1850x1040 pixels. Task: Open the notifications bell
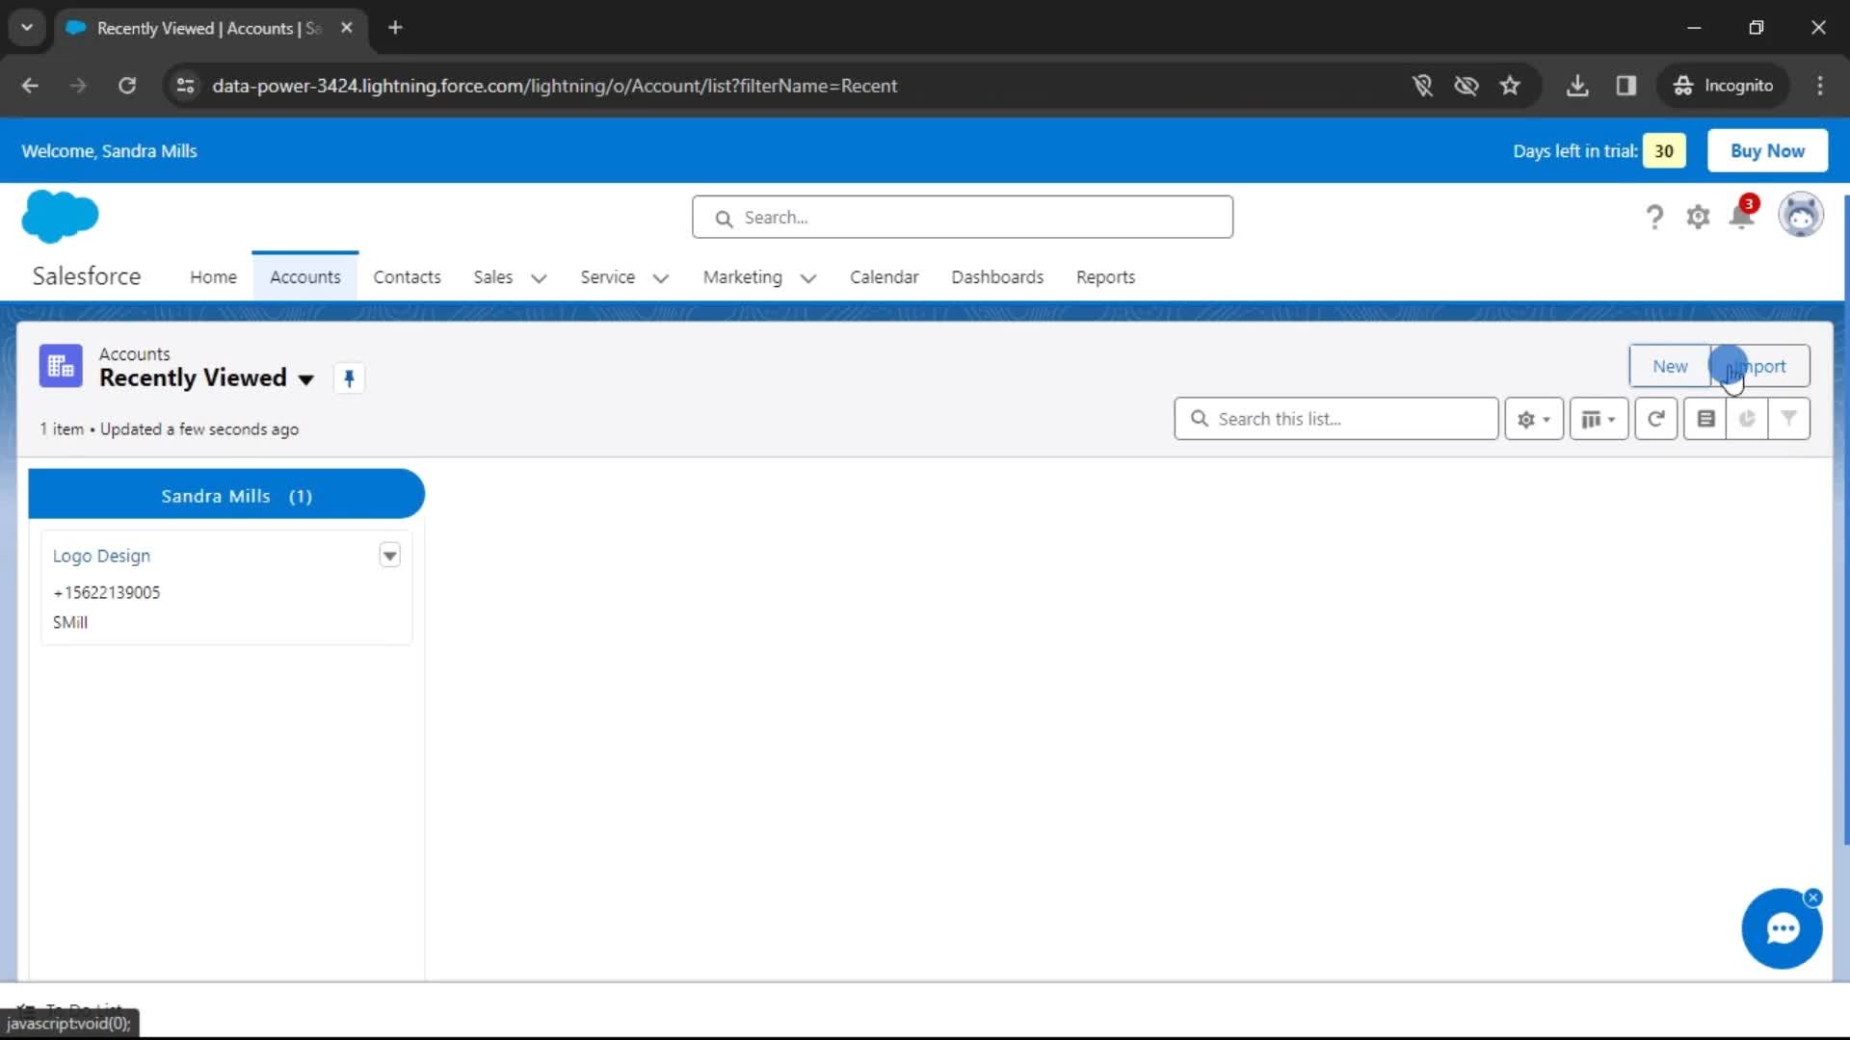tap(1742, 215)
